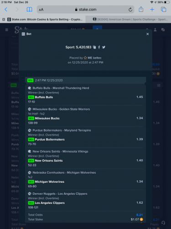Reload the stake.com page
The width and height of the screenshot is (171, 229).
click(130, 10)
